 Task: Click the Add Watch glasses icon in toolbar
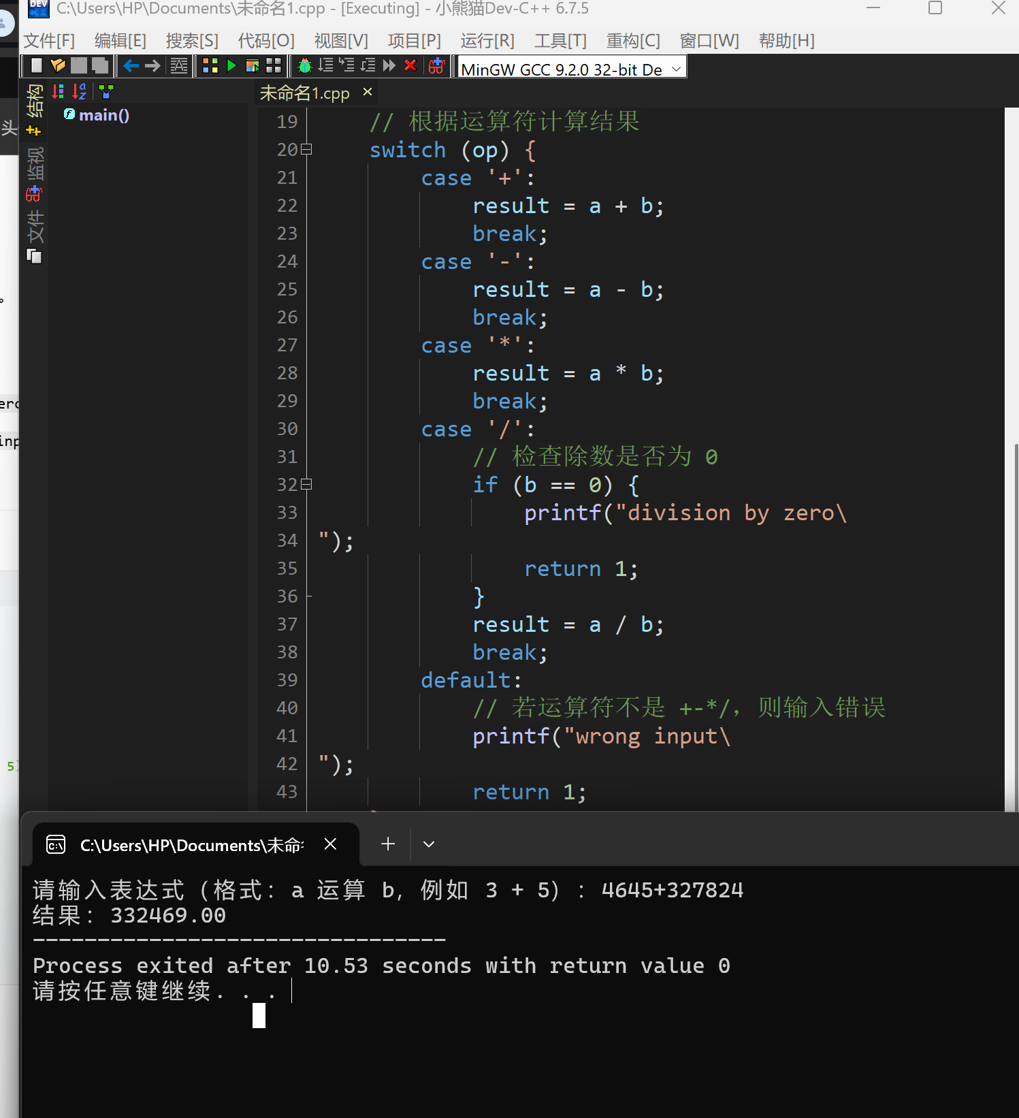[436, 65]
